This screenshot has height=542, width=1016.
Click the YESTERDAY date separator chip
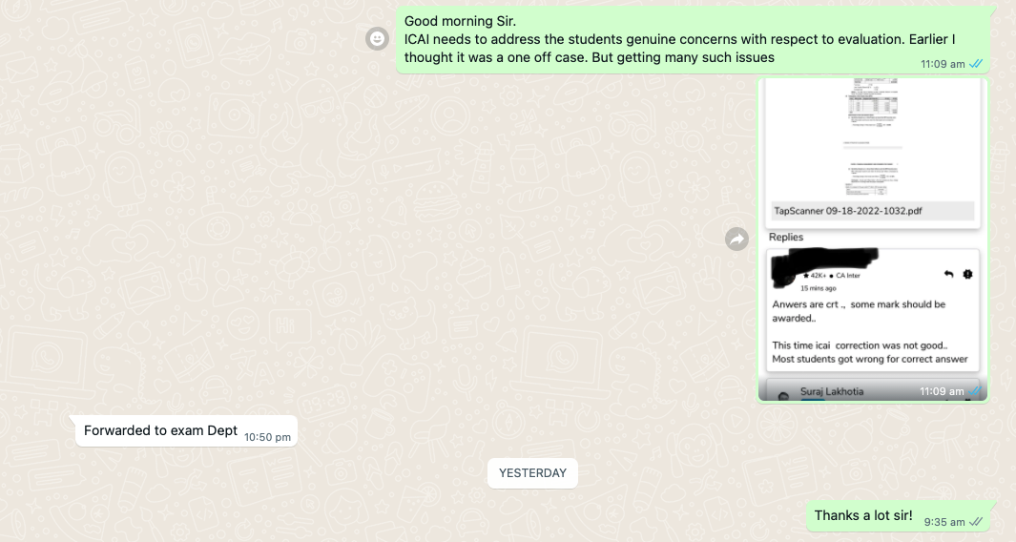532,473
